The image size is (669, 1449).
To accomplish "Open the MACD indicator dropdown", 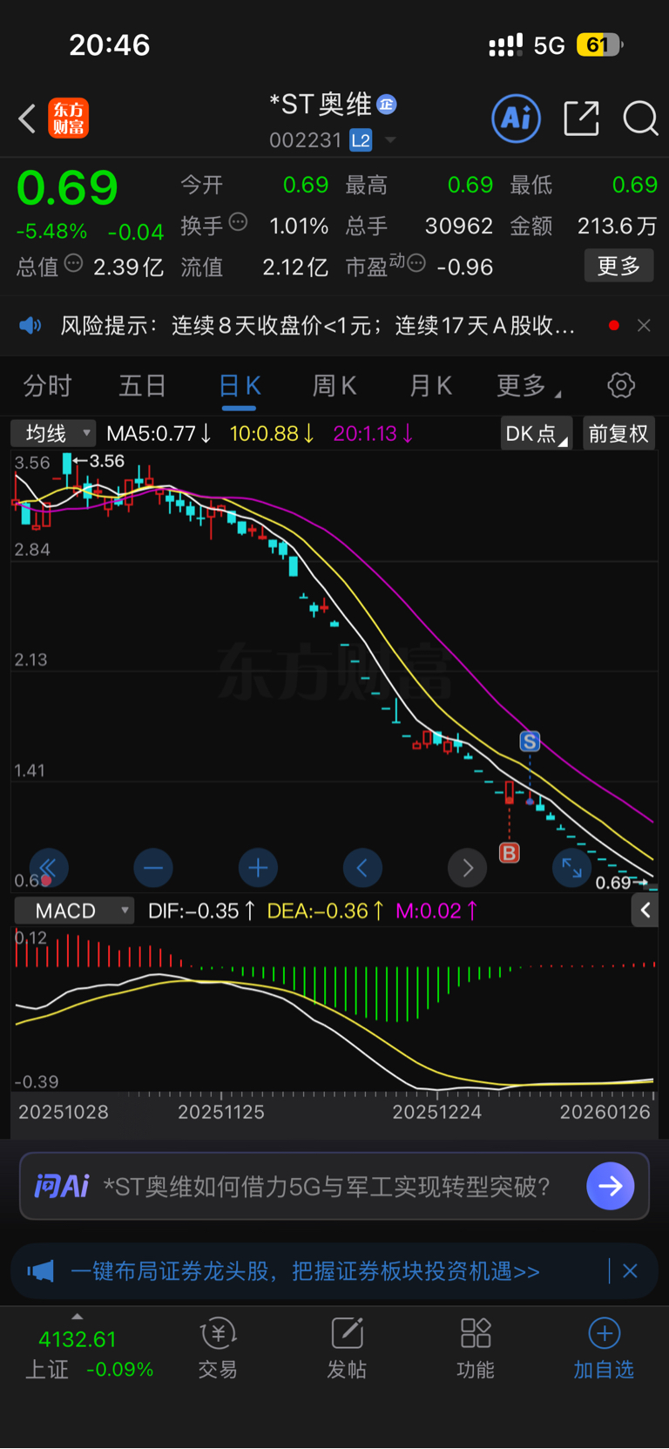I will tap(75, 911).
